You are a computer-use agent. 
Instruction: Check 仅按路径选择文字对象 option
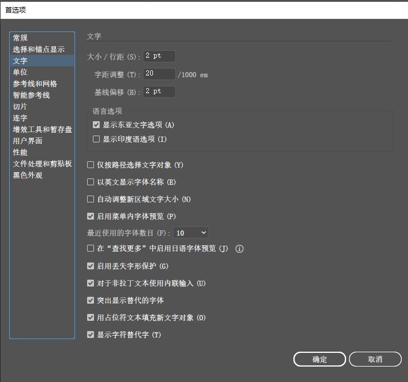[91, 165]
